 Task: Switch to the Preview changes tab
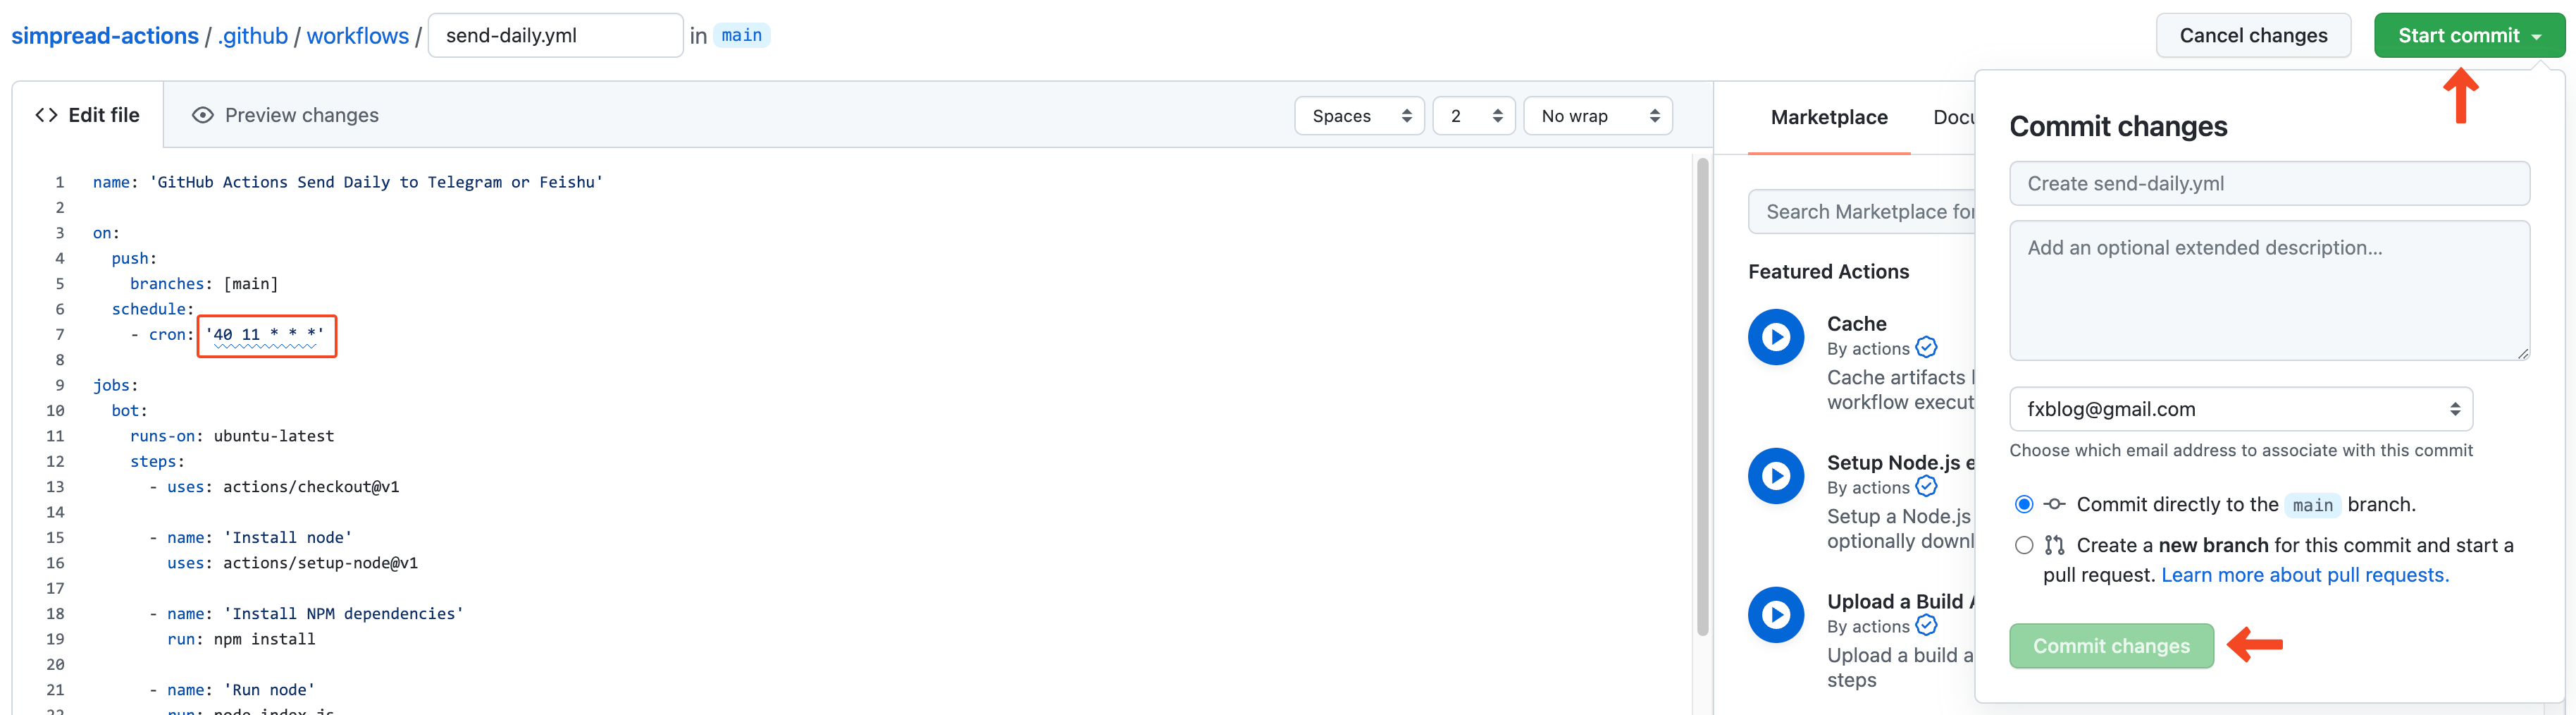[285, 115]
